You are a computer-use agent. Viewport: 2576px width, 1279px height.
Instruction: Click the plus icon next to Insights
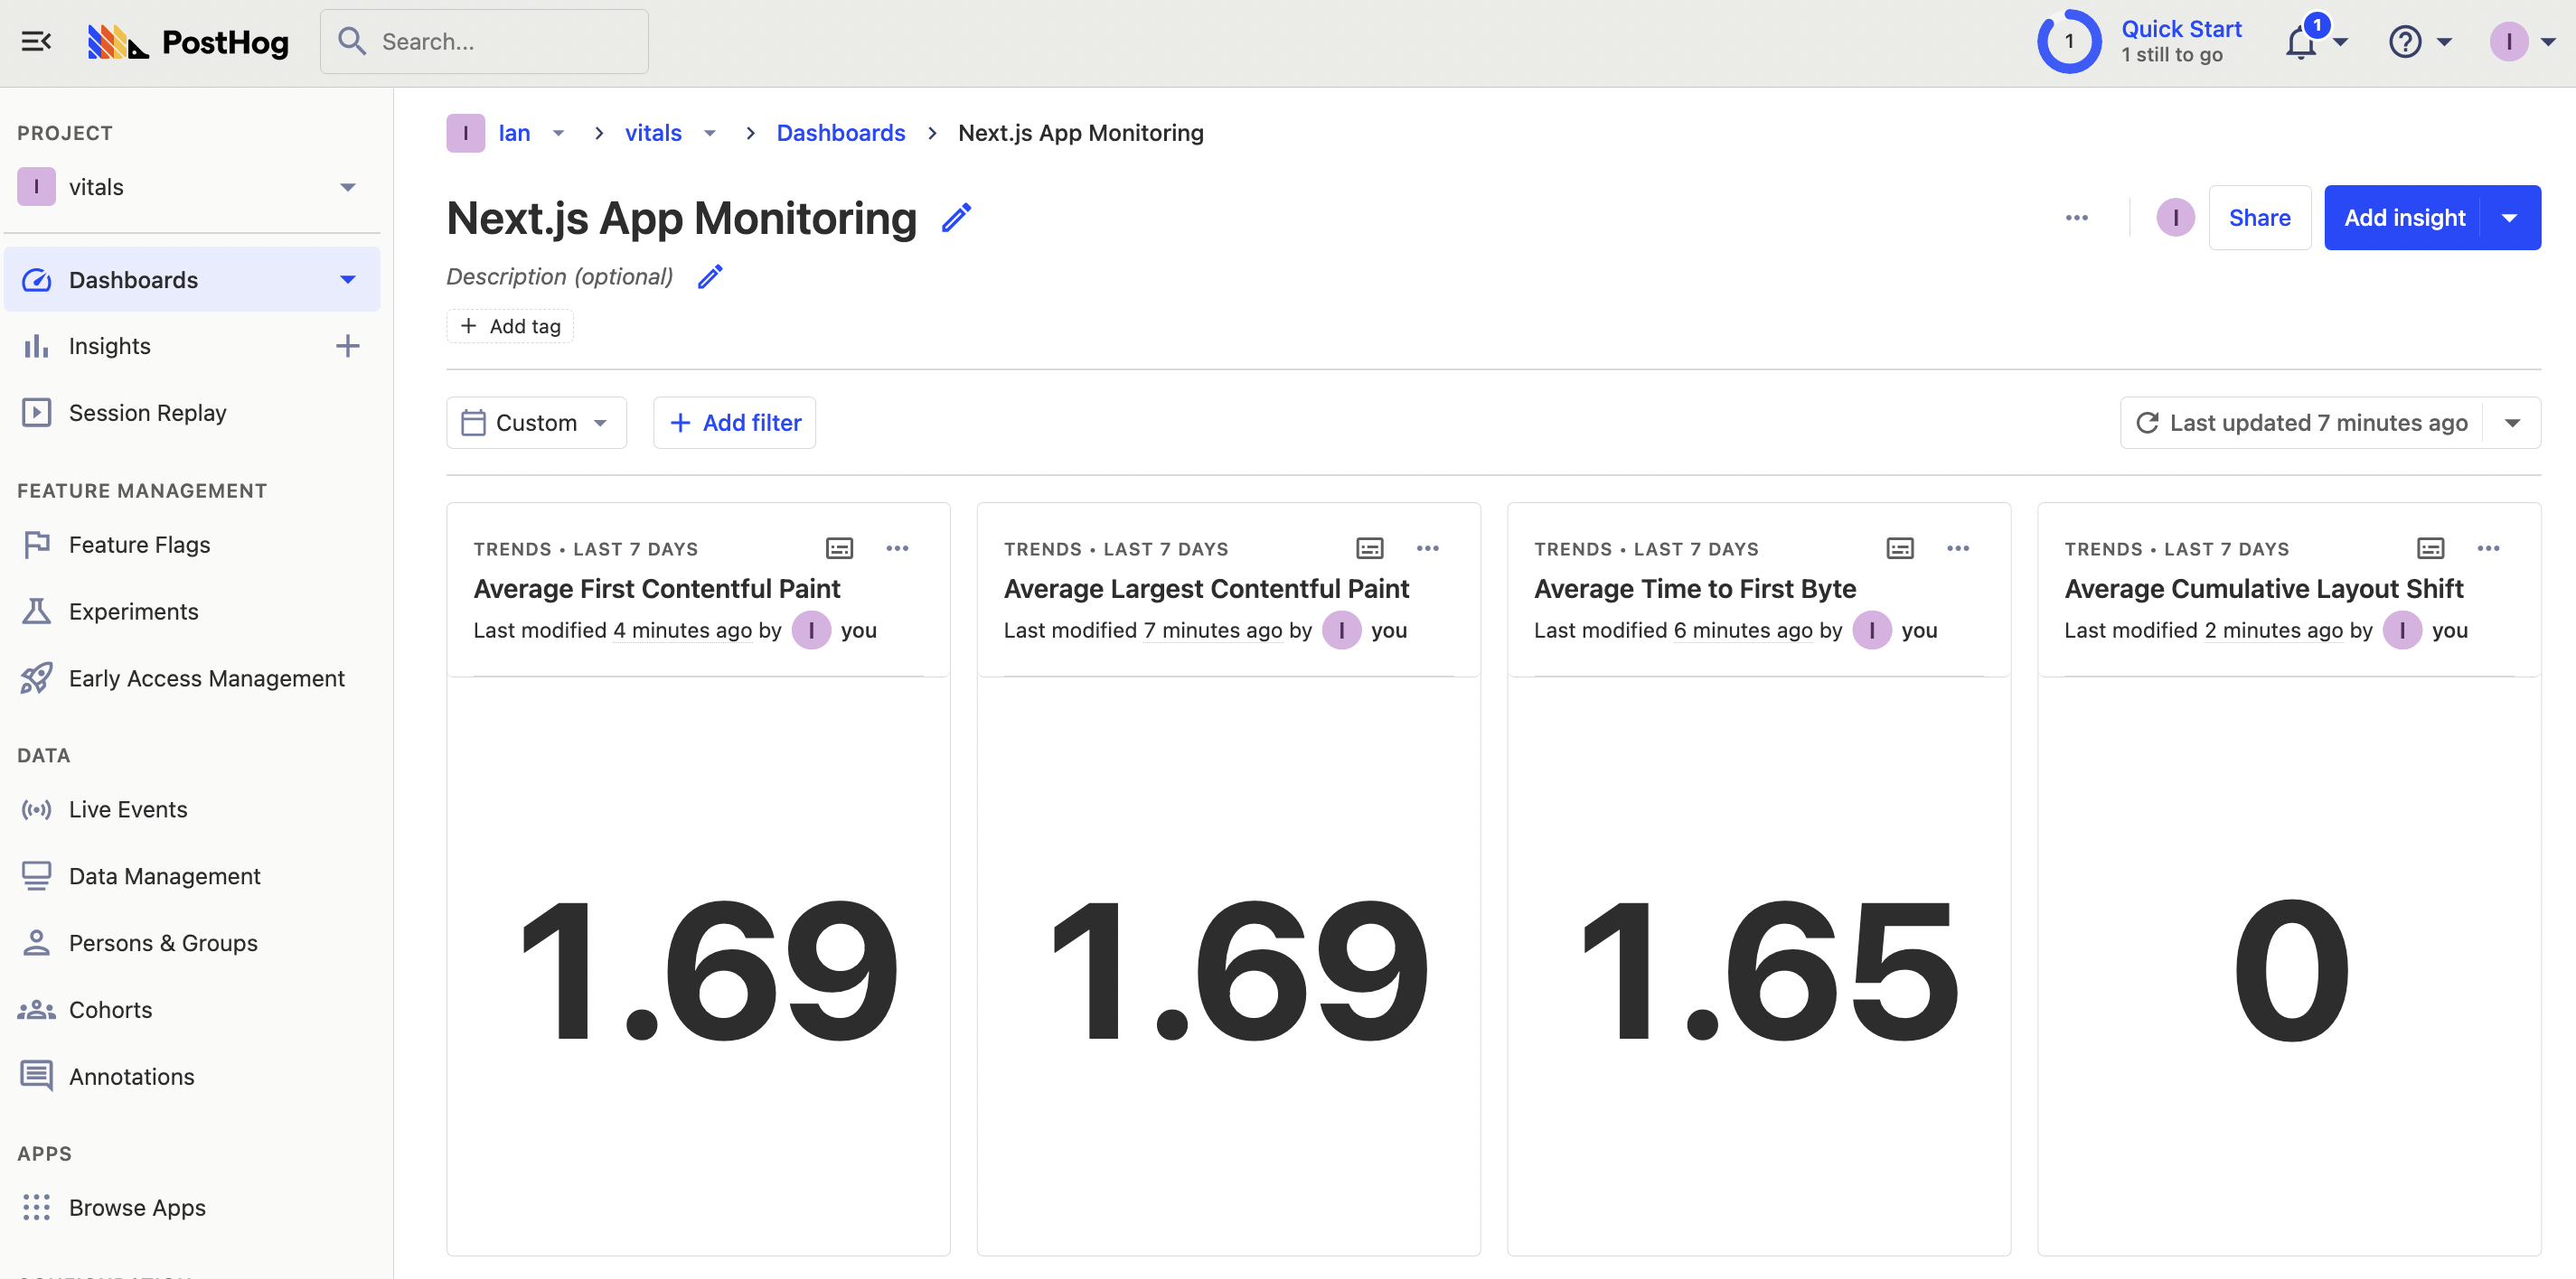tap(347, 346)
